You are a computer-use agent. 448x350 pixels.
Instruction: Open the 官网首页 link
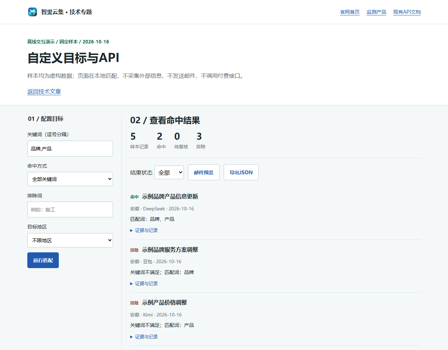tap(350, 12)
